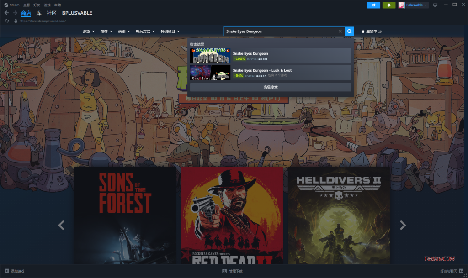This screenshot has height=278, width=468.
Task: Go back with the left arrow
Action: 6,13
